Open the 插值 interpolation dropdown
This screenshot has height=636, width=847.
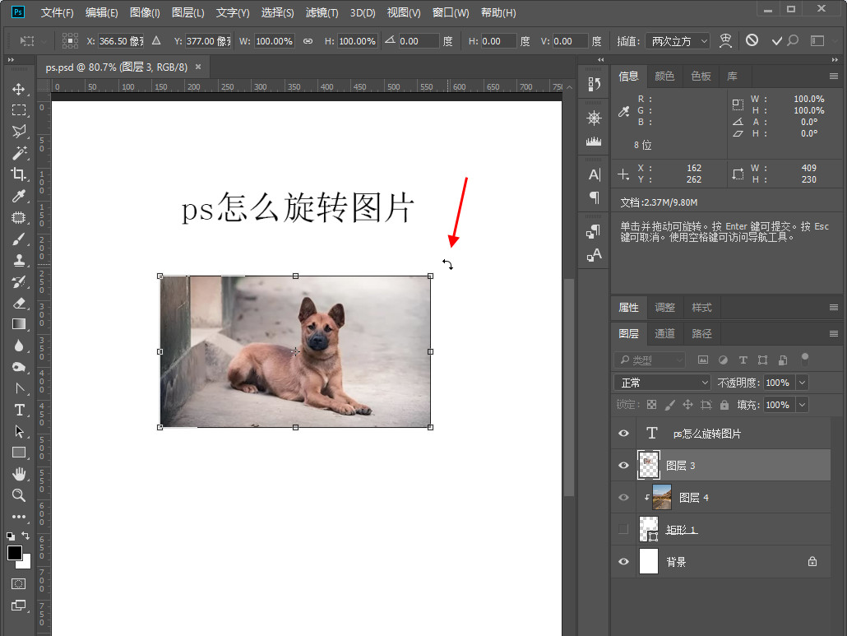click(678, 40)
